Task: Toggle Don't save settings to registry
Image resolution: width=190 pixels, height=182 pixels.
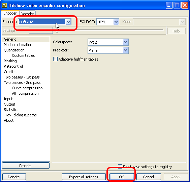Action: point(120,166)
